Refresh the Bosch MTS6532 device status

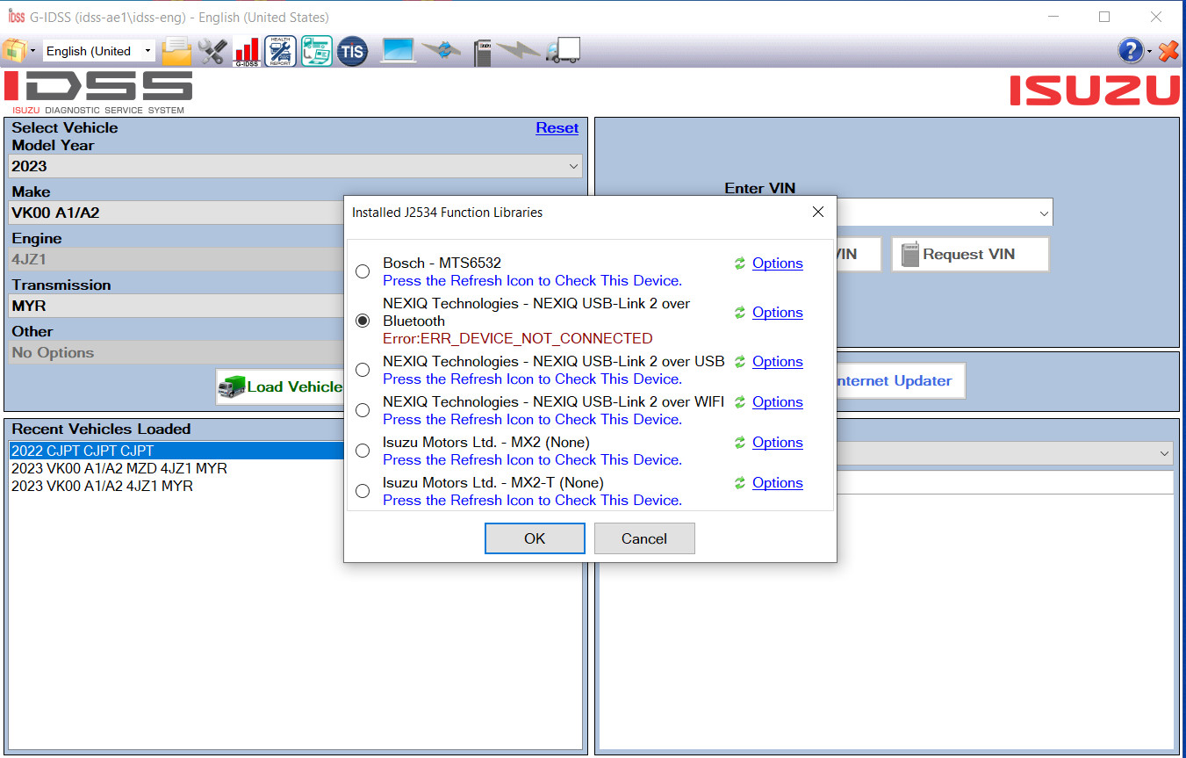pyautogui.click(x=740, y=263)
